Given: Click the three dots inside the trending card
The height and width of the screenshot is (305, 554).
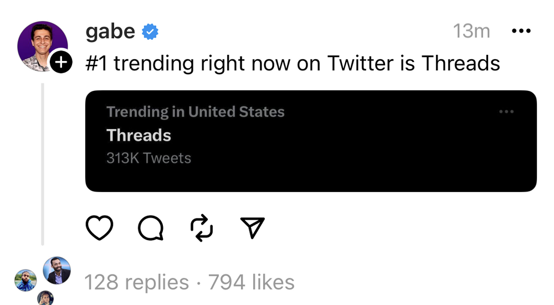Looking at the screenshot, I should click(506, 112).
